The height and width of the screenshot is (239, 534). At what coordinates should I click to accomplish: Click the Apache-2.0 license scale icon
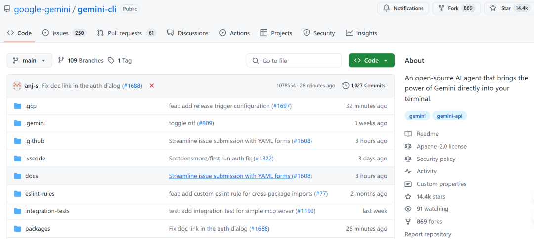click(x=408, y=146)
